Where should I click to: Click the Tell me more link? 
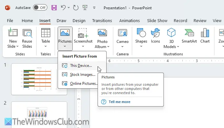point(119,102)
